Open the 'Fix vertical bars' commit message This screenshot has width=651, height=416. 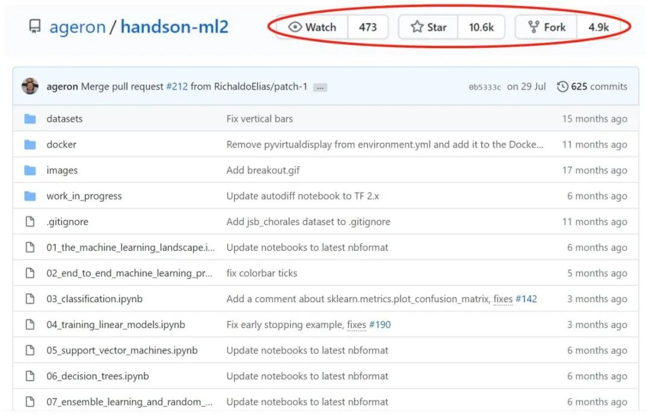259,119
